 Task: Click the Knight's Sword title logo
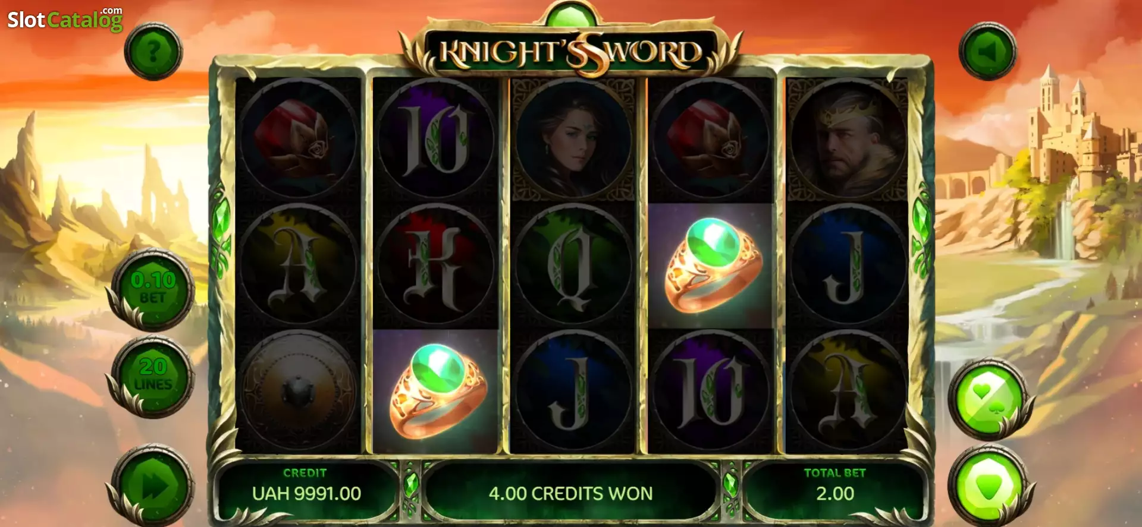[x=571, y=51]
